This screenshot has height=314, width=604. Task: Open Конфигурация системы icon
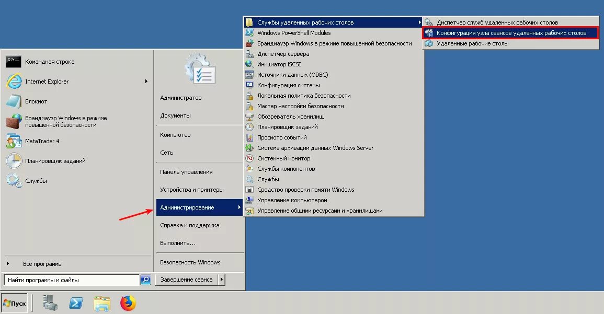click(249, 85)
